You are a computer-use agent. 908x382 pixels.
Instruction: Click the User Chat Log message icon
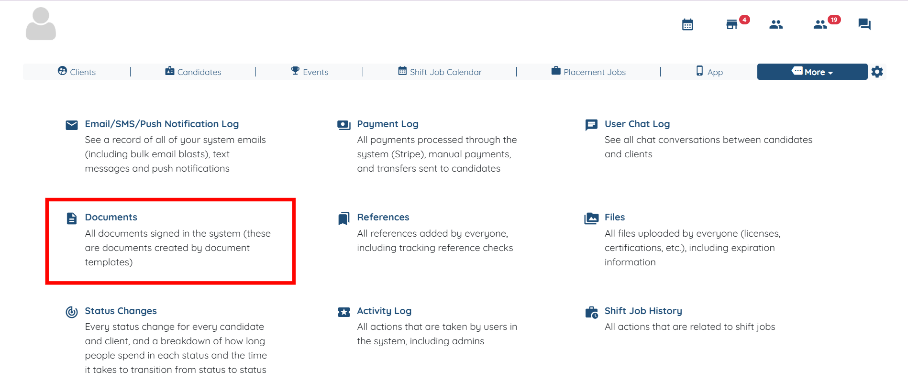pyautogui.click(x=591, y=125)
